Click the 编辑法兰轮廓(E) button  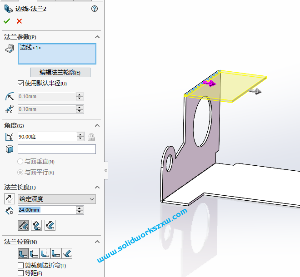[60, 73]
